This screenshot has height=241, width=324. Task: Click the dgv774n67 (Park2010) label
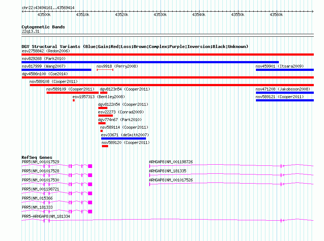120,120
